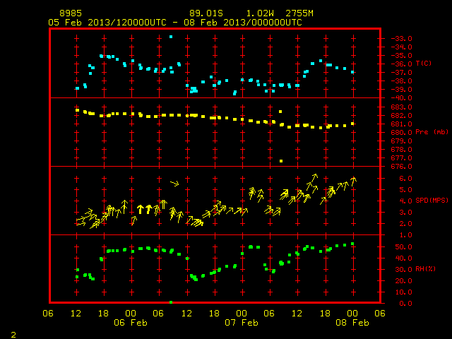Image resolution: width=452 pixels, height=339 pixels.
Task: Click the 89.01S latitude text
Action: (206, 13)
